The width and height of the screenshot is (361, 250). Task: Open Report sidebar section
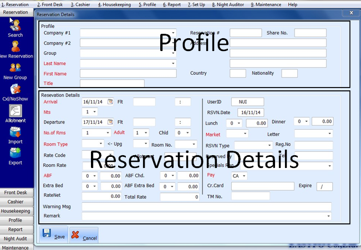tap(17, 229)
